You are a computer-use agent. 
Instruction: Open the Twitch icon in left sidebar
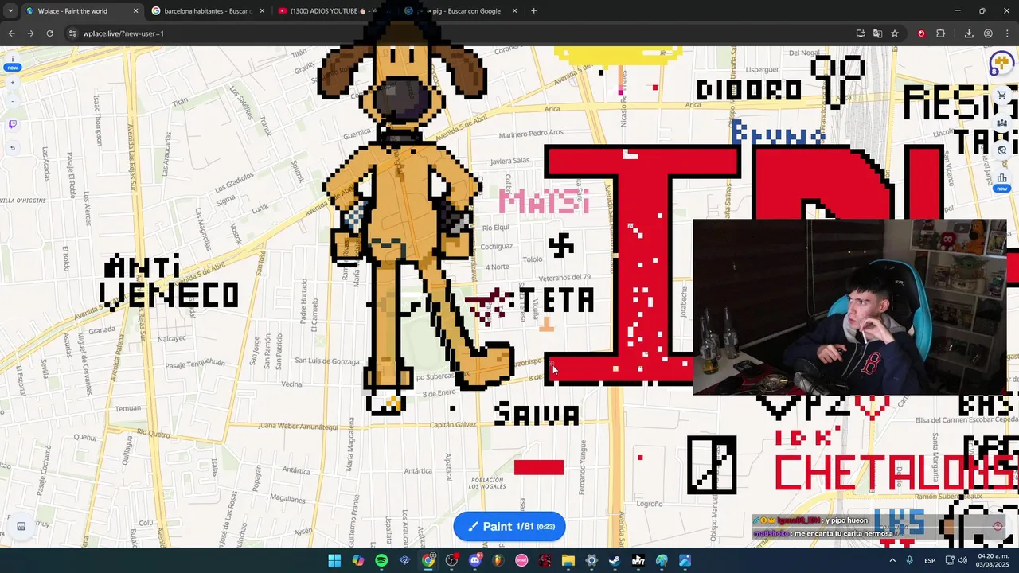pyautogui.click(x=12, y=124)
